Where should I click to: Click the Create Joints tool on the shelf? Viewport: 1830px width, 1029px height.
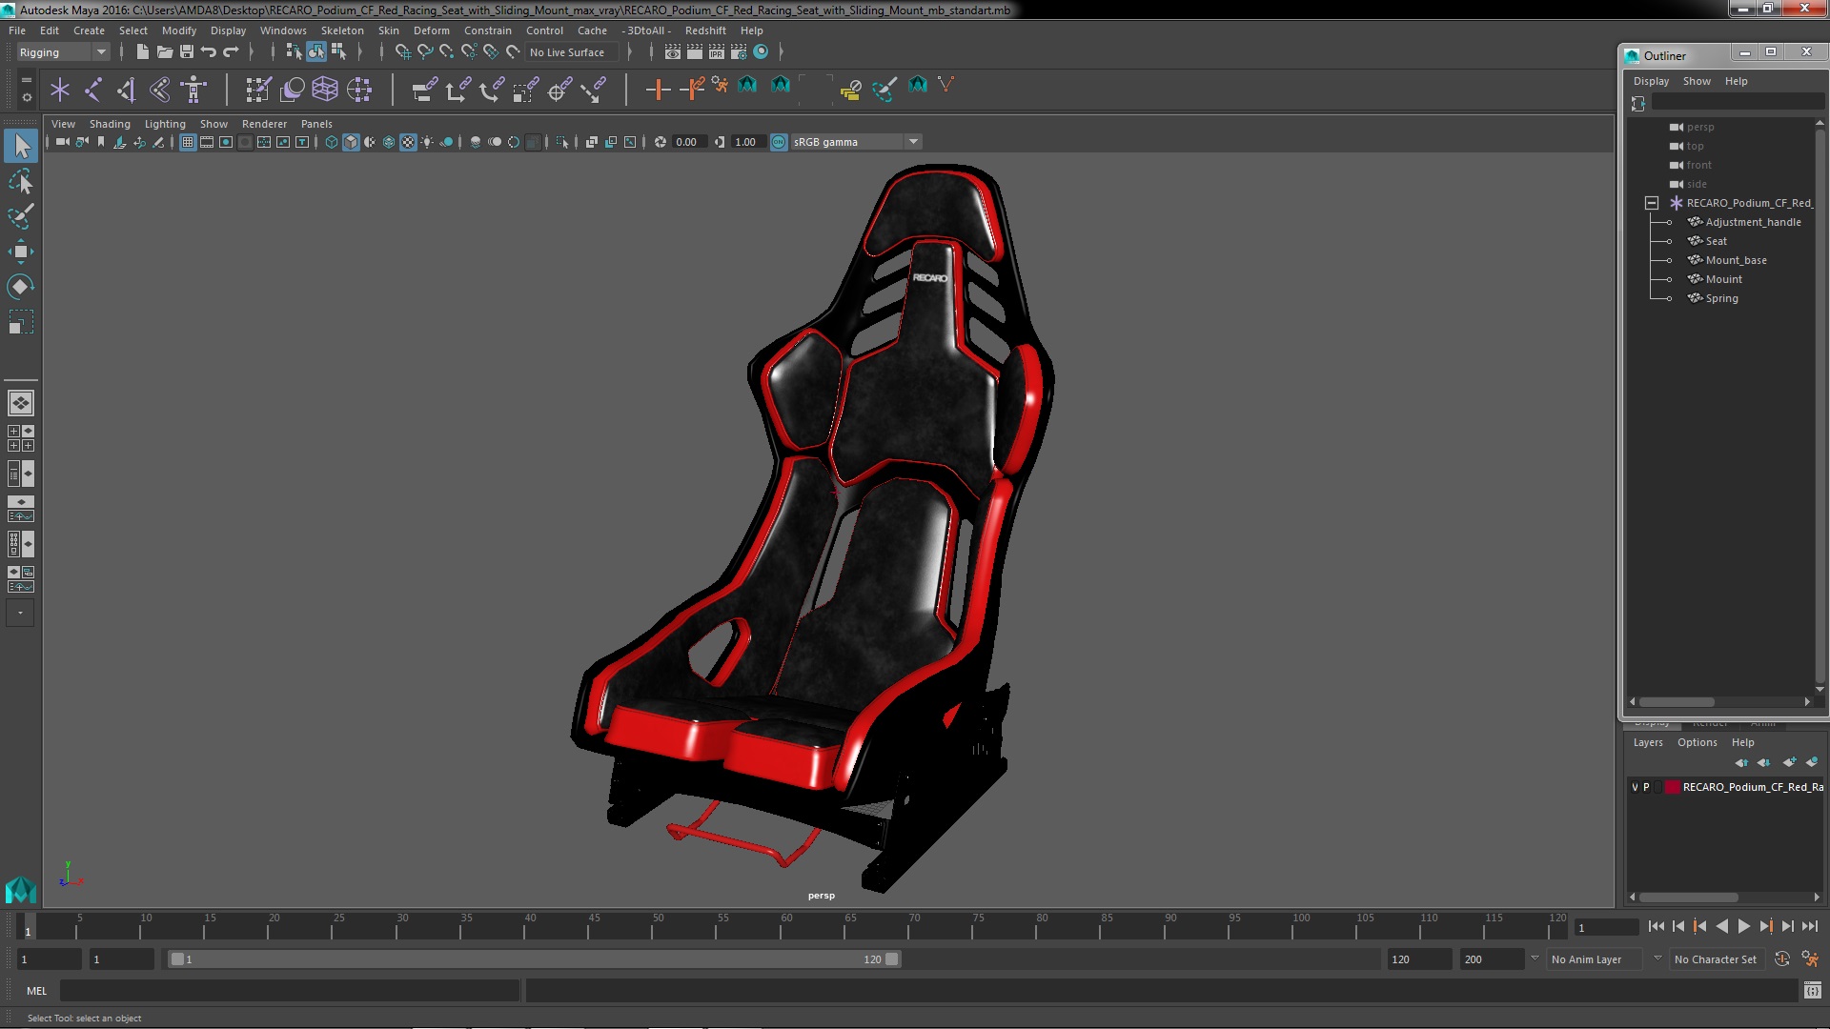tap(93, 90)
